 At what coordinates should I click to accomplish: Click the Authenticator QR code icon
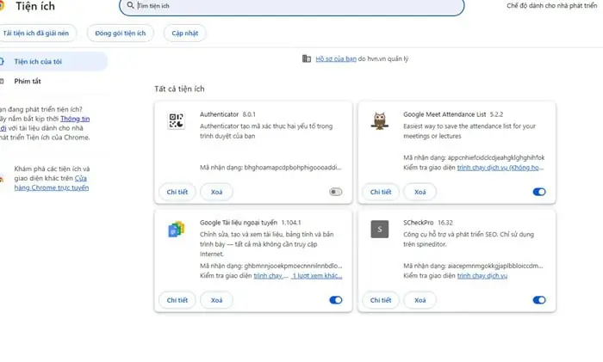coord(176,120)
